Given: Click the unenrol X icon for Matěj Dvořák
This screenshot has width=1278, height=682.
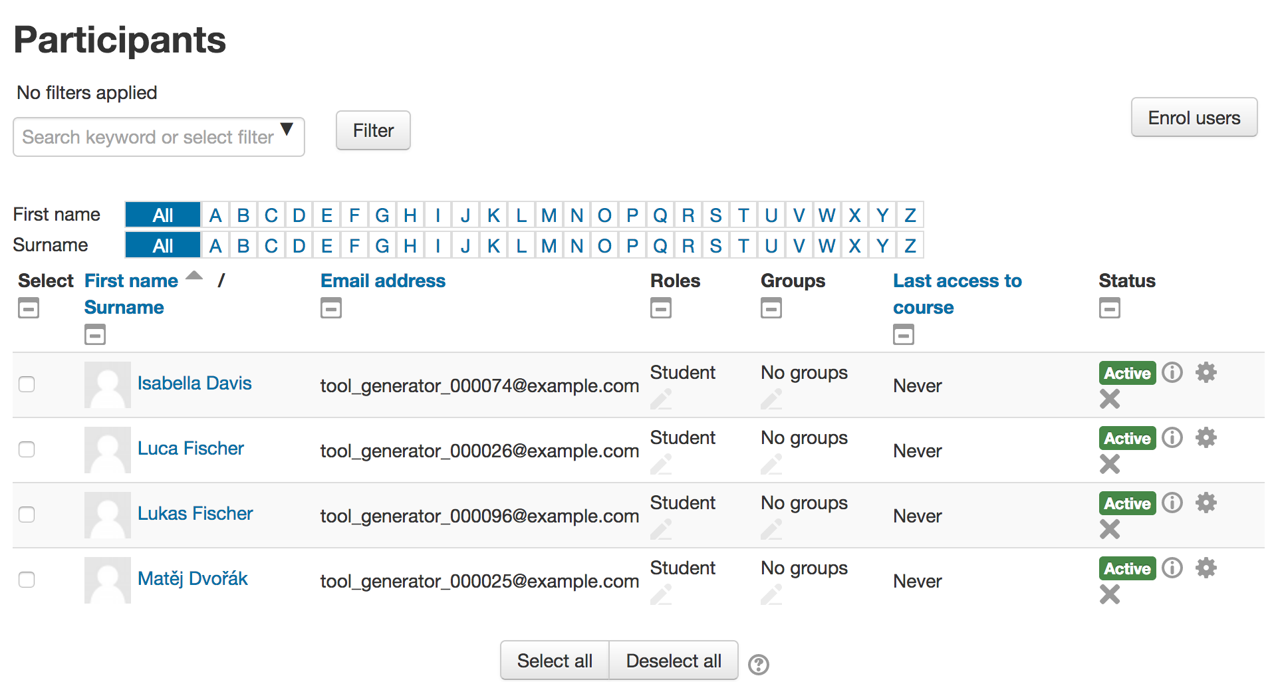Looking at the screenshot, I should tap(1110, 594).
